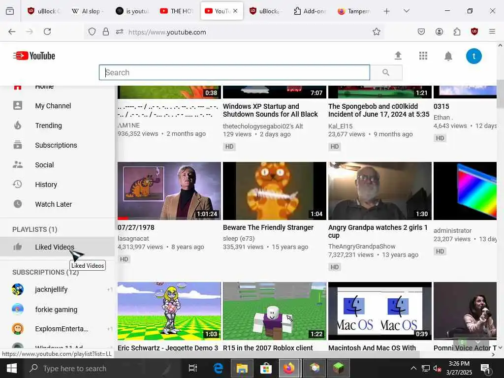The width and height of the screenshot is (504, 378).
Task: Open the Firefox hamburger menu
Action: pyautogui.click(x=492, y=31)
